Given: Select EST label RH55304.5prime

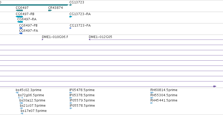Looking at the screenshot, I should (x=164, y=95).
